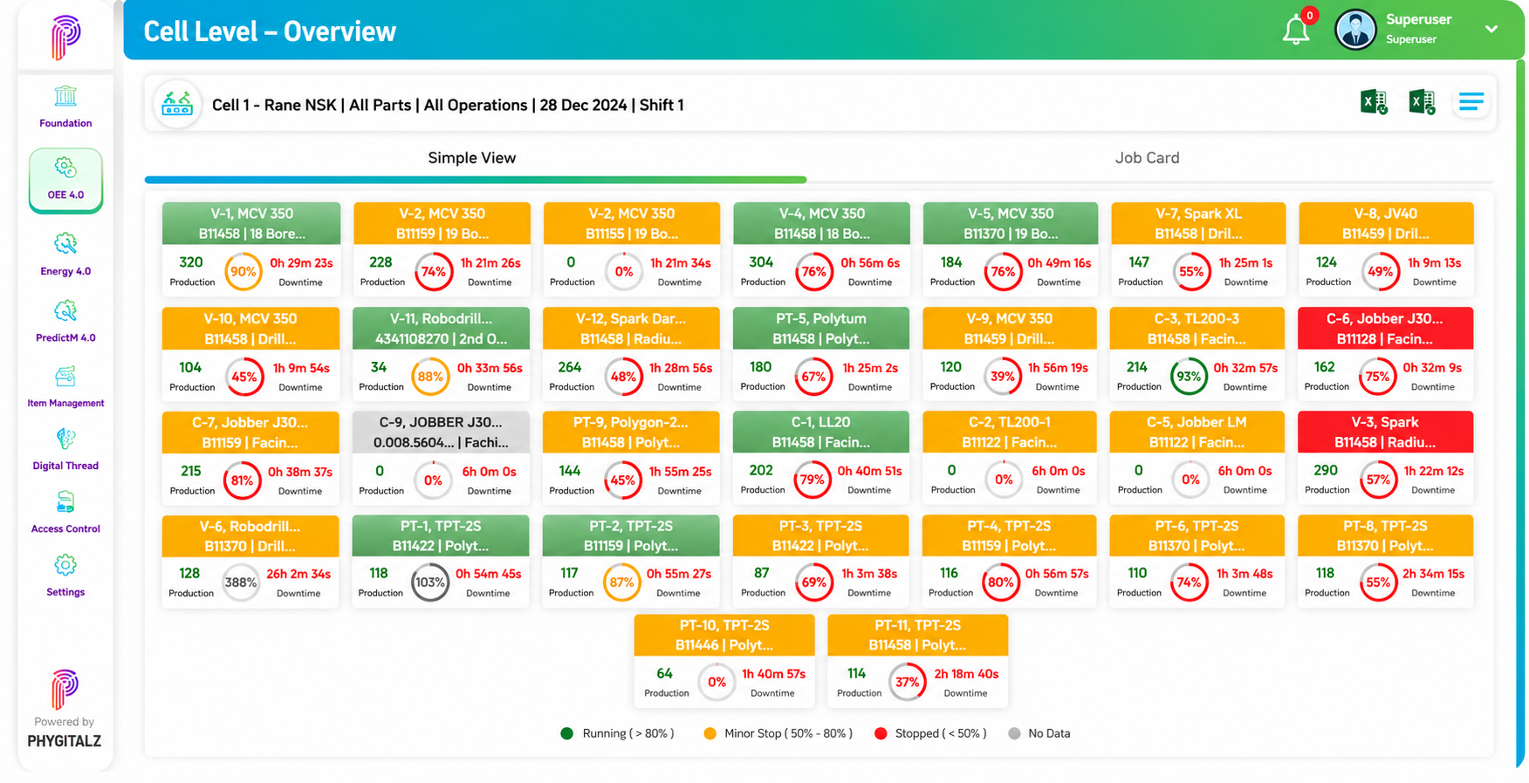Select the V-3, Spark card header
Screen dimensions: 1529x783
click(1385, 432)
